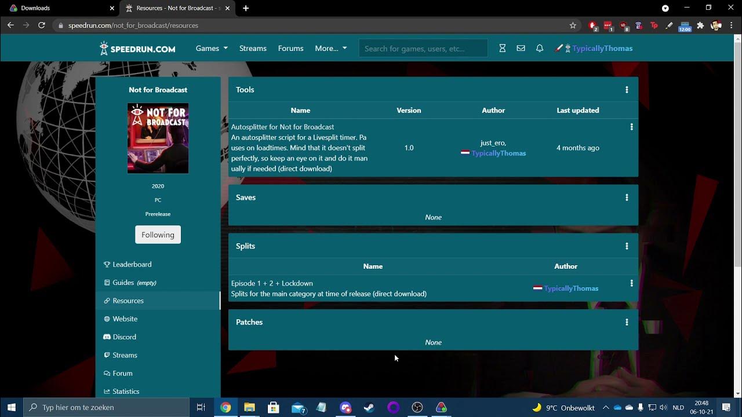
Task: Toggle the Following button
Action: [158, 235]
